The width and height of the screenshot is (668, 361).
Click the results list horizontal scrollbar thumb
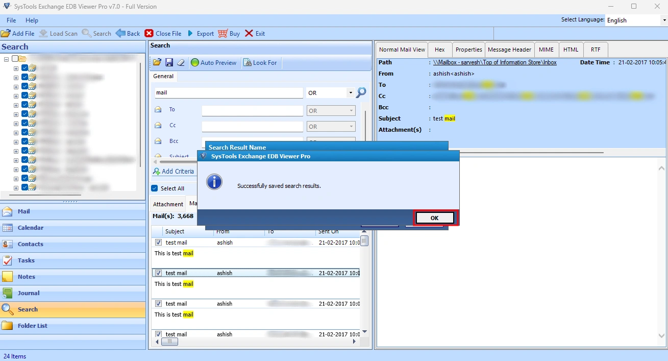tap(169, 342)
